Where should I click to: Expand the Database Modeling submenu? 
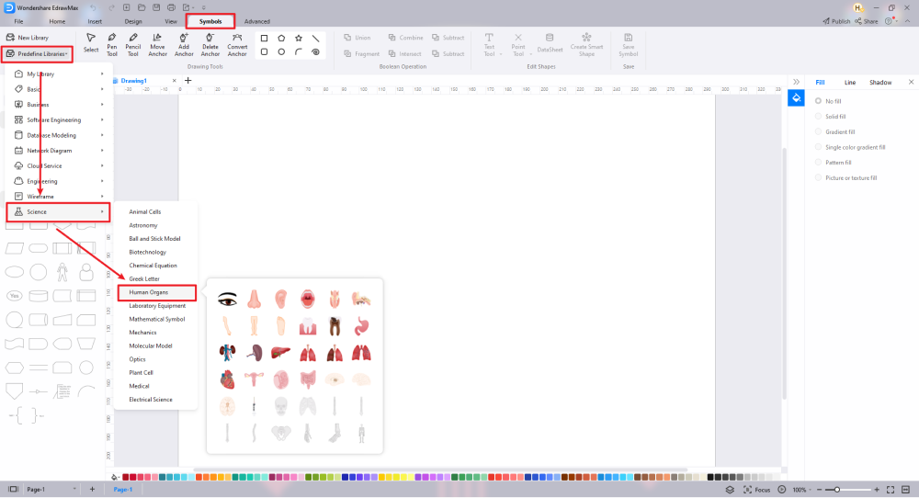coord(58,135)
